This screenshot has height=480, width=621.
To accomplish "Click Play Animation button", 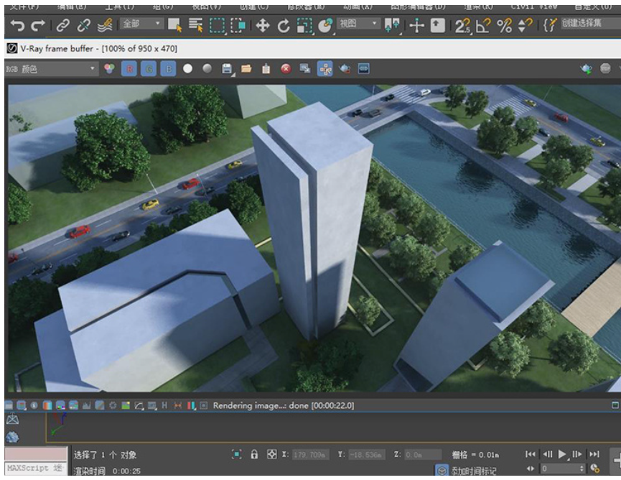I will (562, 454).
